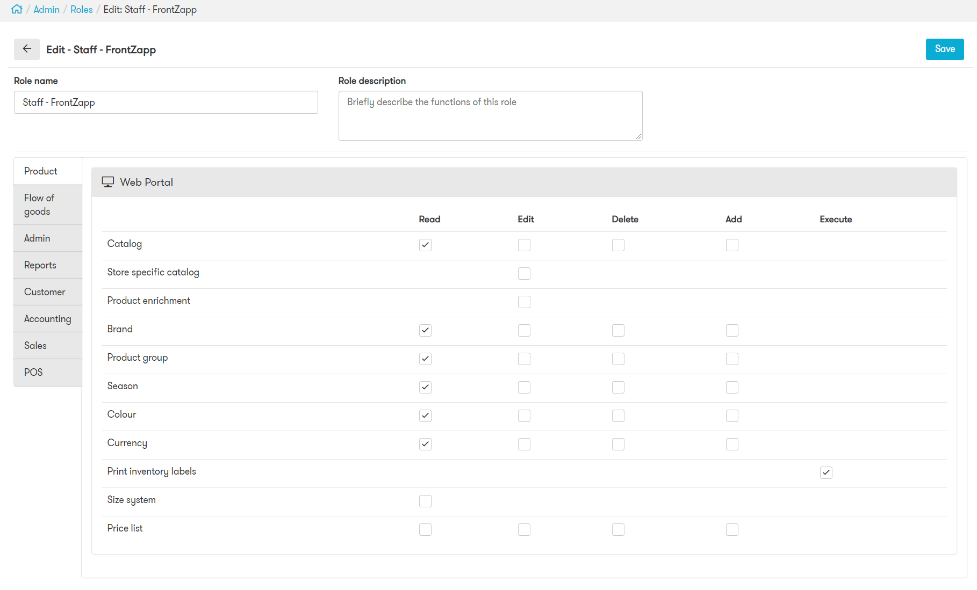Viewport: 977px width, 590px height.
Task: Uncheck Read permission for Catalog
Action: click(425, 245)
